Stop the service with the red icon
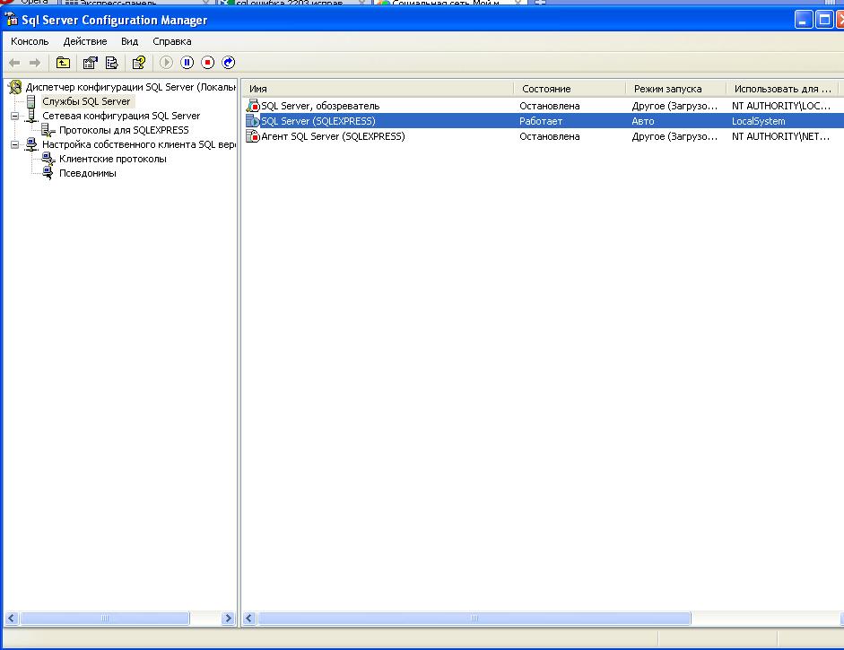Viewport: 844px width, 650px height. tap(208, 63)
